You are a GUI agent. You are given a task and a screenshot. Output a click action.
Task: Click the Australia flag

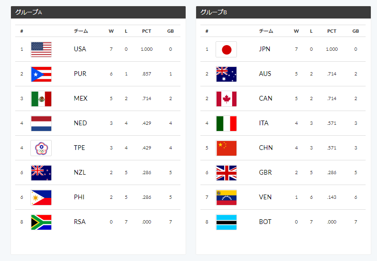click(x=226, y=74)
